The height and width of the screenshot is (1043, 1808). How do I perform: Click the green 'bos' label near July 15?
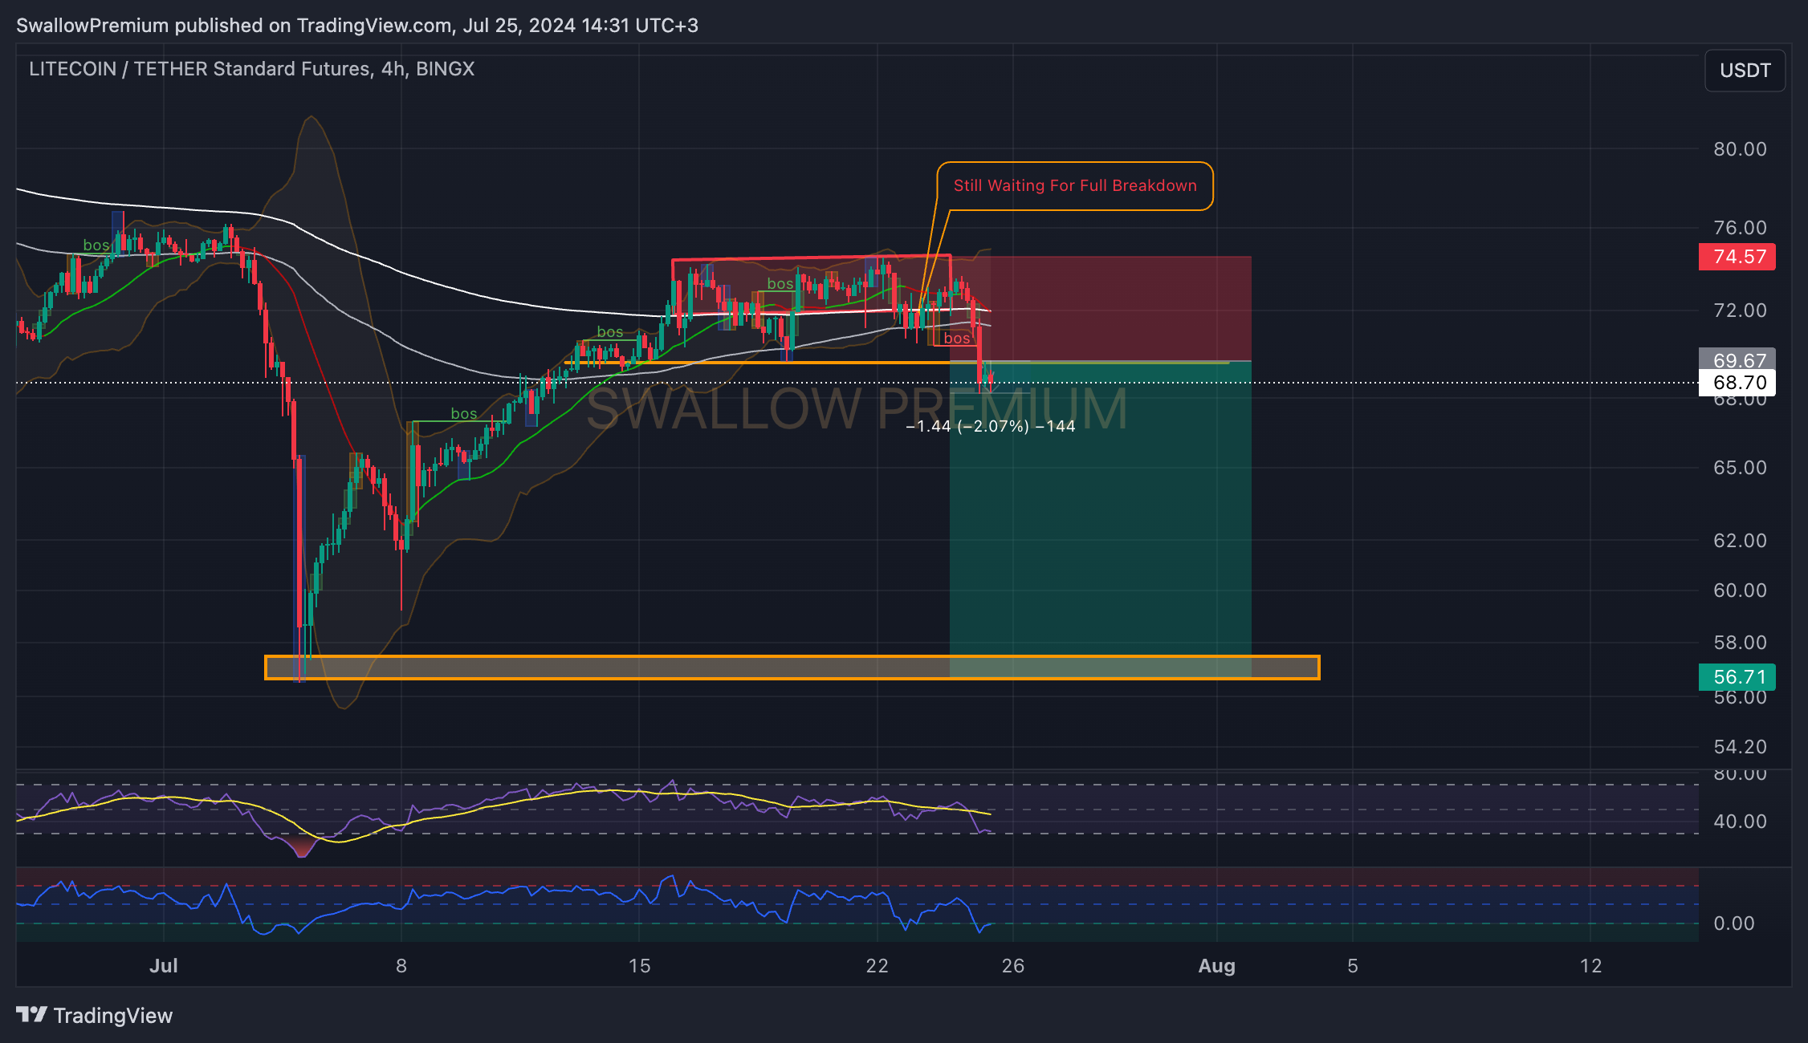coord(610,332)
